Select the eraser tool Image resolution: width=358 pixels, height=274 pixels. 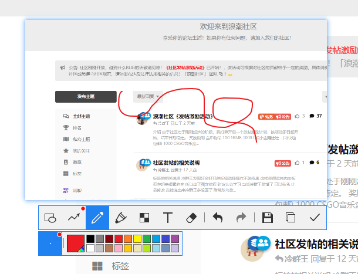point(192,218)
